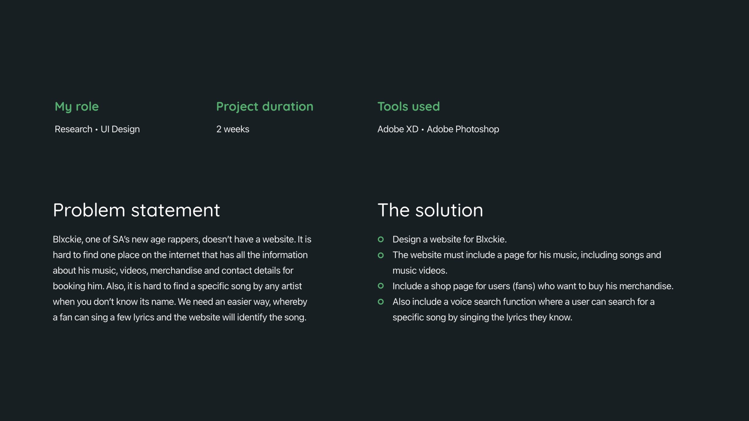
Task: Click the word "Research" under My role
Action: tap(73, 129)
